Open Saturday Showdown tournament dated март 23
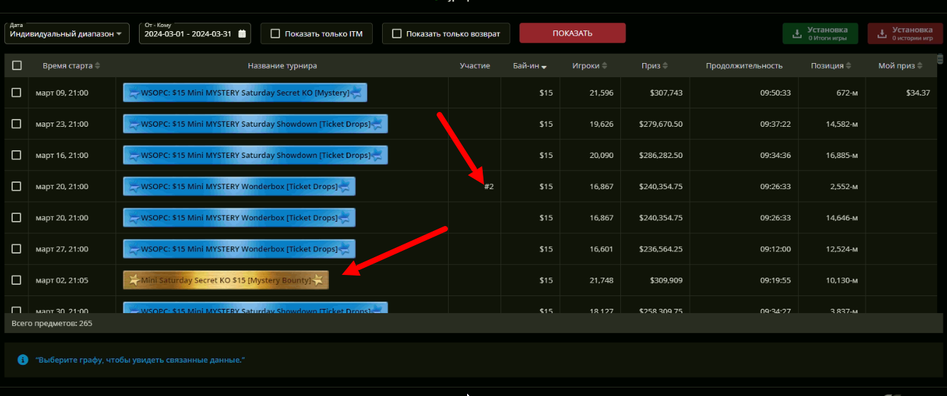This screenshot has height=396, width=947. pyautogui.click(x=255, y=124)
